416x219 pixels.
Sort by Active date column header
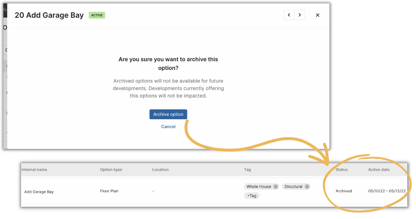pos(378,169)
